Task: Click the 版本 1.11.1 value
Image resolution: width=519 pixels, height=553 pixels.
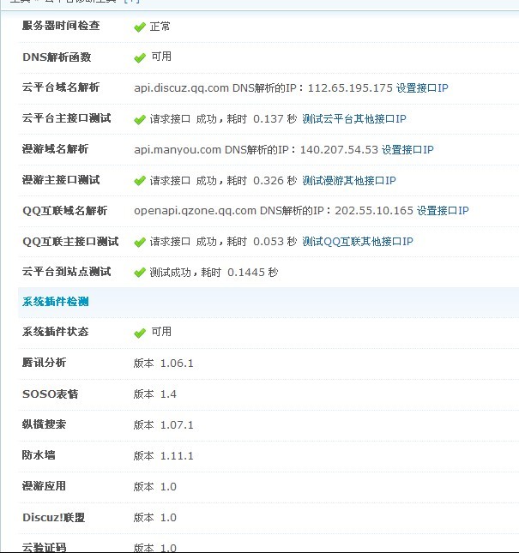Action: point(164,455)
